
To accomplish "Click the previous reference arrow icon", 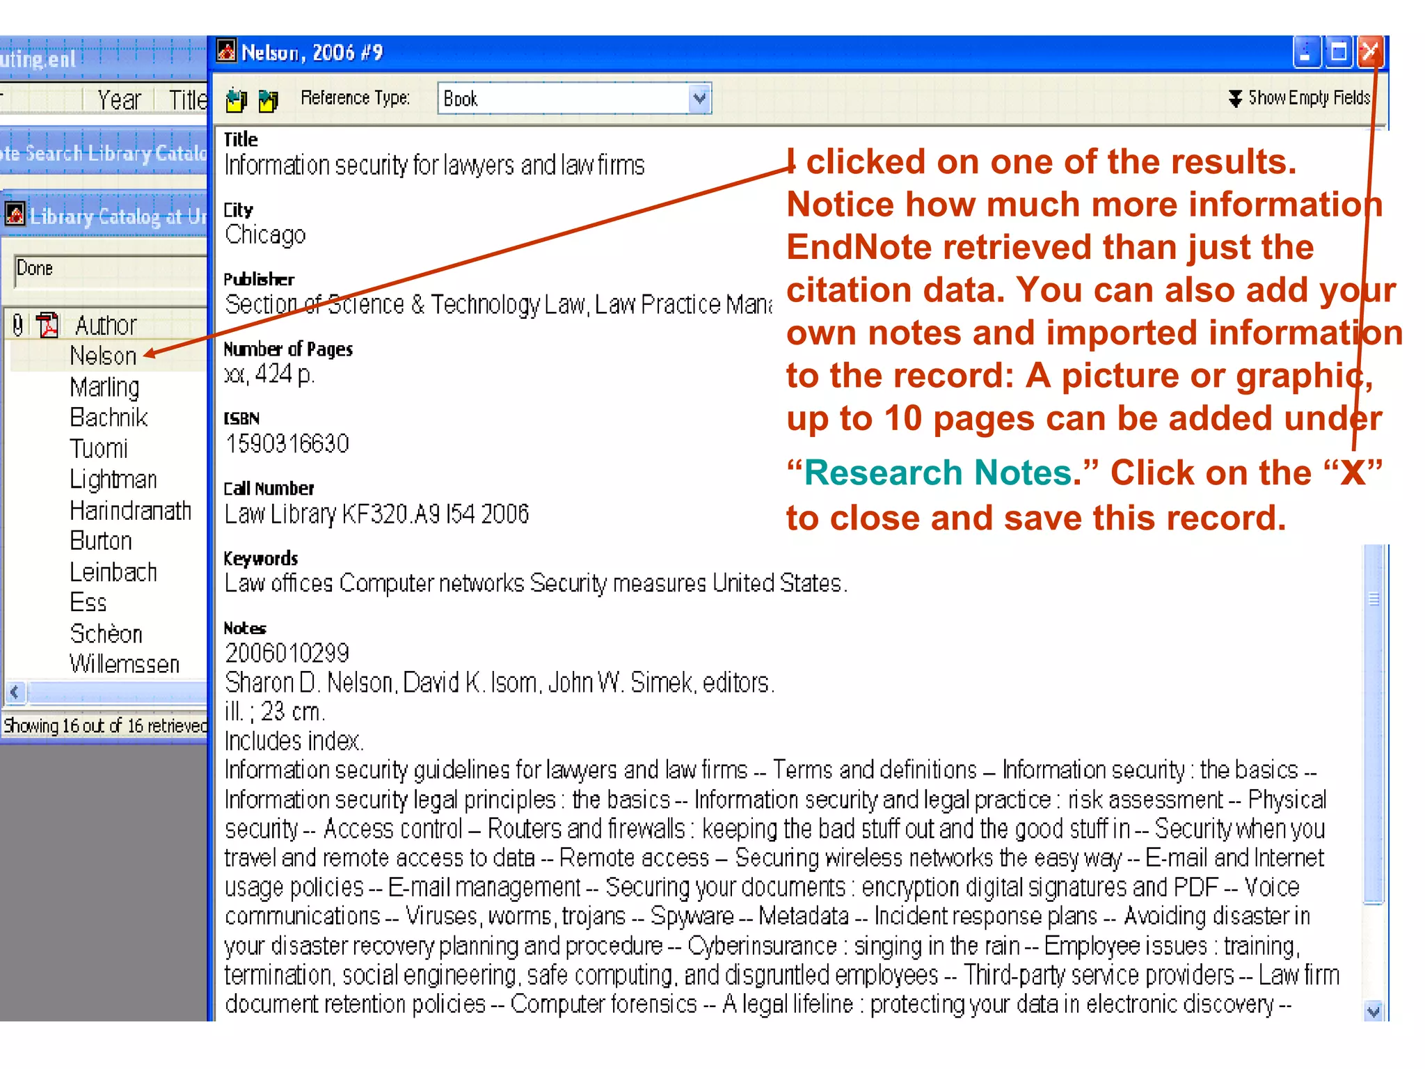I will 237,100.
